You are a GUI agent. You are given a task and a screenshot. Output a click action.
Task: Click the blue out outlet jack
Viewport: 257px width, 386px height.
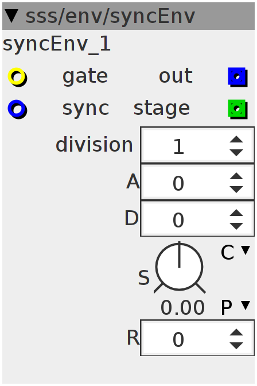click(x=237, y=77)
